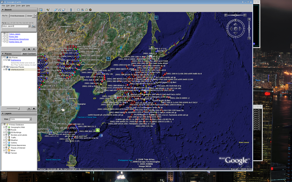Click the Add Placemark toolbar icon
This screenshot has width=292, height=182.
tap(48, 10)
